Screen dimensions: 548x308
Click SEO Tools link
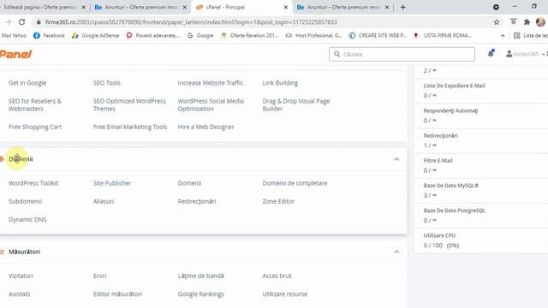[106, 83]
